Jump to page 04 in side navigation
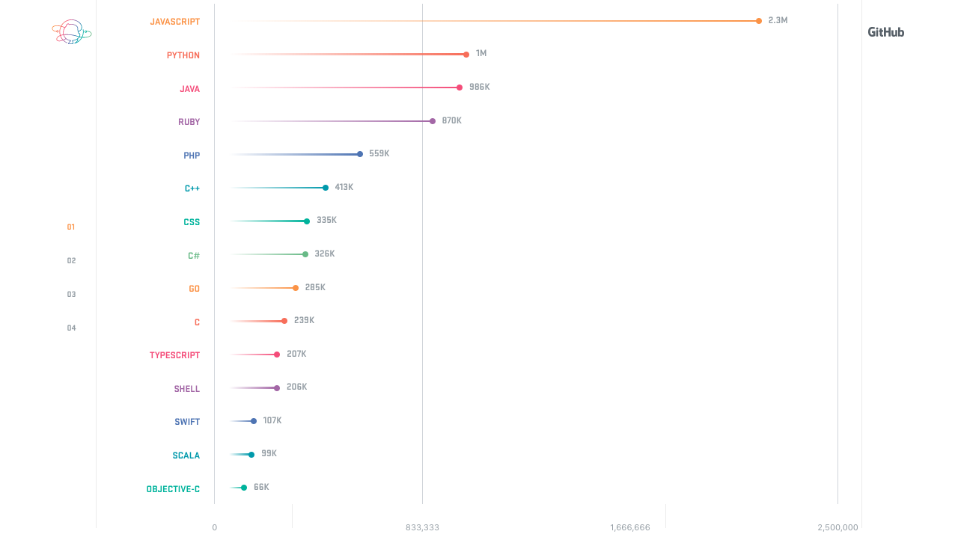This screenshot has width=958, height=543. pyautogui.click(x=71, y=328)
